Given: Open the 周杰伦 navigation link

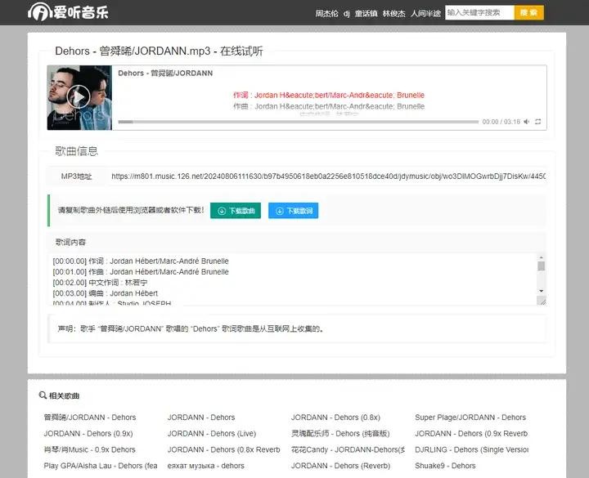Looking at the screenshot, I should [x=326, y=13].
